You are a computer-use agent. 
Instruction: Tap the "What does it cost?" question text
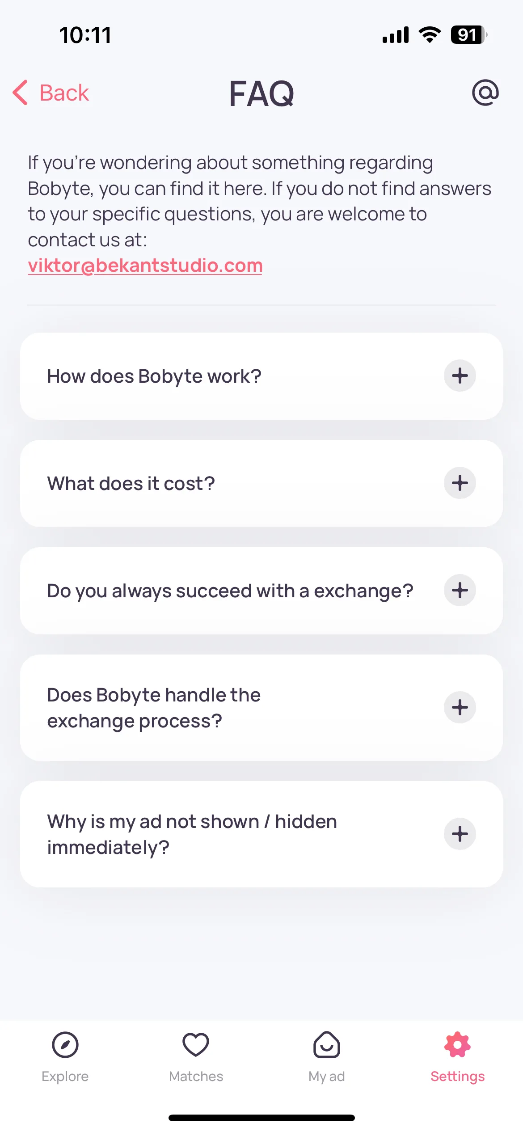(x=131, y=483)
